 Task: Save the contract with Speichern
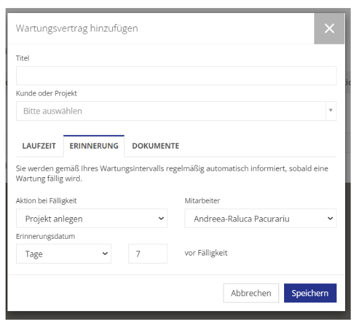[310, 293]
